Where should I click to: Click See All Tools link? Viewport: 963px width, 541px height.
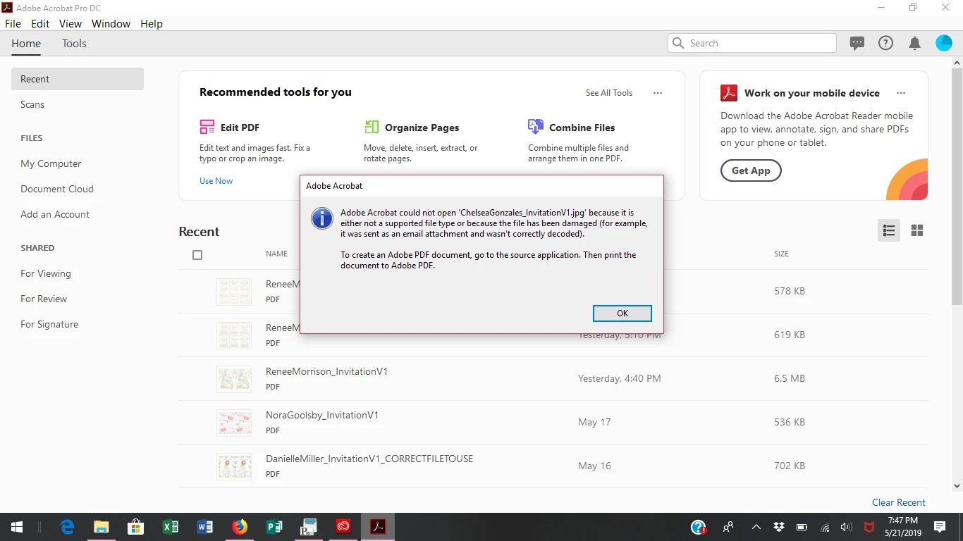[609, 93]
